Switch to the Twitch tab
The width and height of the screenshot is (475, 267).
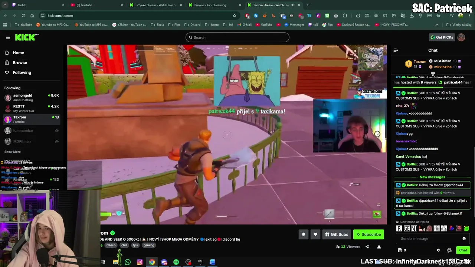coord(38,5)
